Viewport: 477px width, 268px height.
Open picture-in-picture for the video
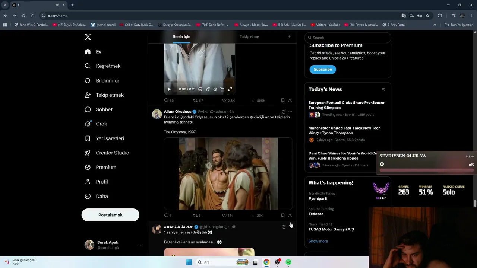[222, 89]
